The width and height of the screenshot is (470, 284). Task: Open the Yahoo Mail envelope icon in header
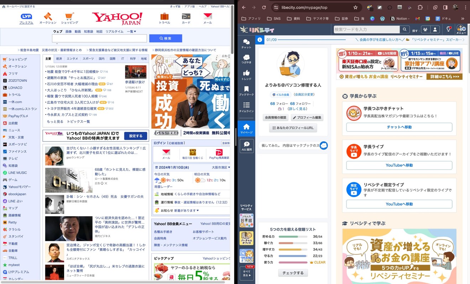pos(208,16)
